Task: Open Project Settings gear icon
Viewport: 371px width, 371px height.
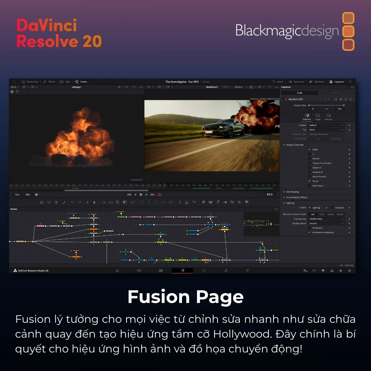Action: point(350,271)
